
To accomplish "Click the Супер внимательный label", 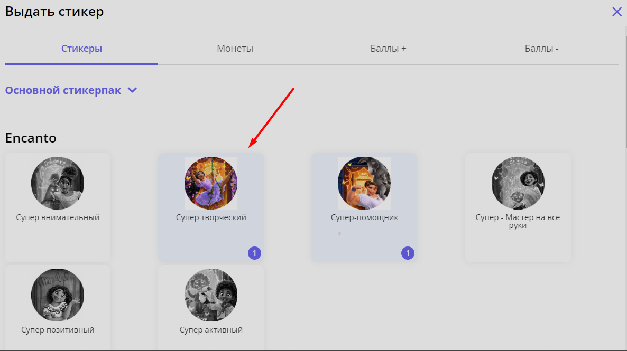I will pos(58,217).
